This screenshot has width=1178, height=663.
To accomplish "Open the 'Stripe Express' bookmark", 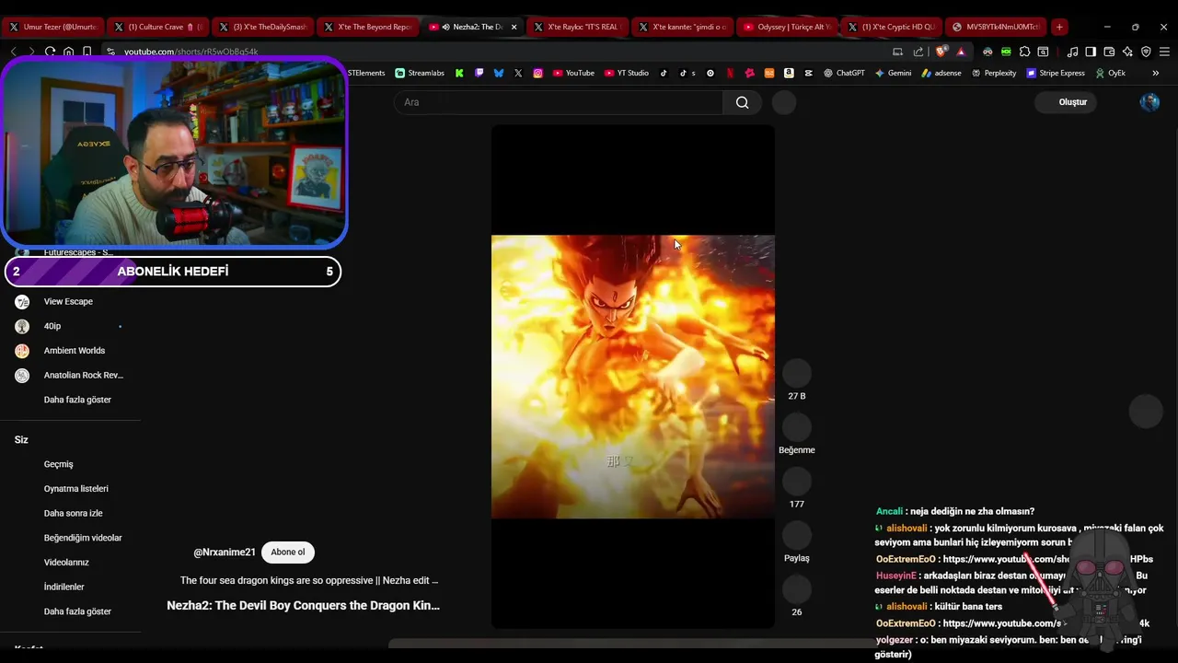I will tap(1056, 73).
